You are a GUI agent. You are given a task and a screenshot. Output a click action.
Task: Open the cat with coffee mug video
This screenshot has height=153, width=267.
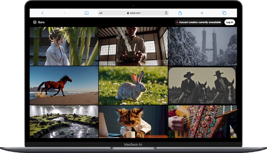(133, 122)
